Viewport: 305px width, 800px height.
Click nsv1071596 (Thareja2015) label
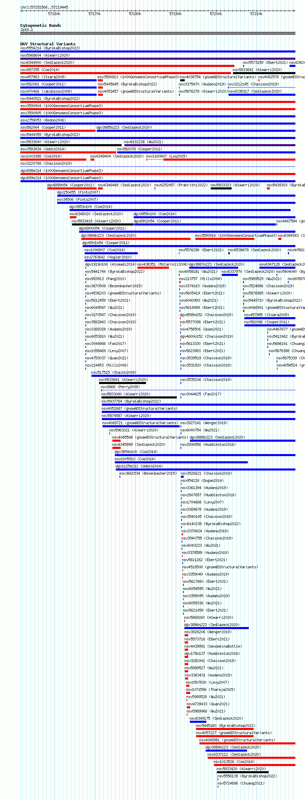click(x=210, y=689)
